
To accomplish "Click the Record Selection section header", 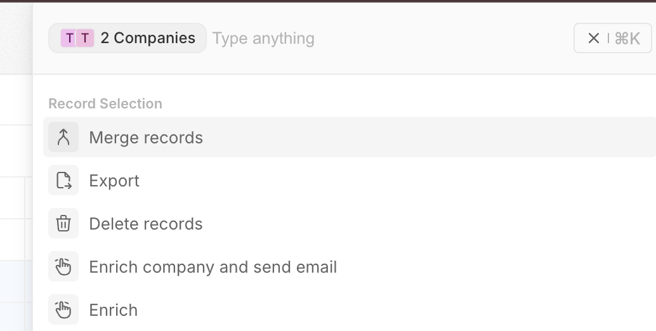I will (x=105, y=103).
